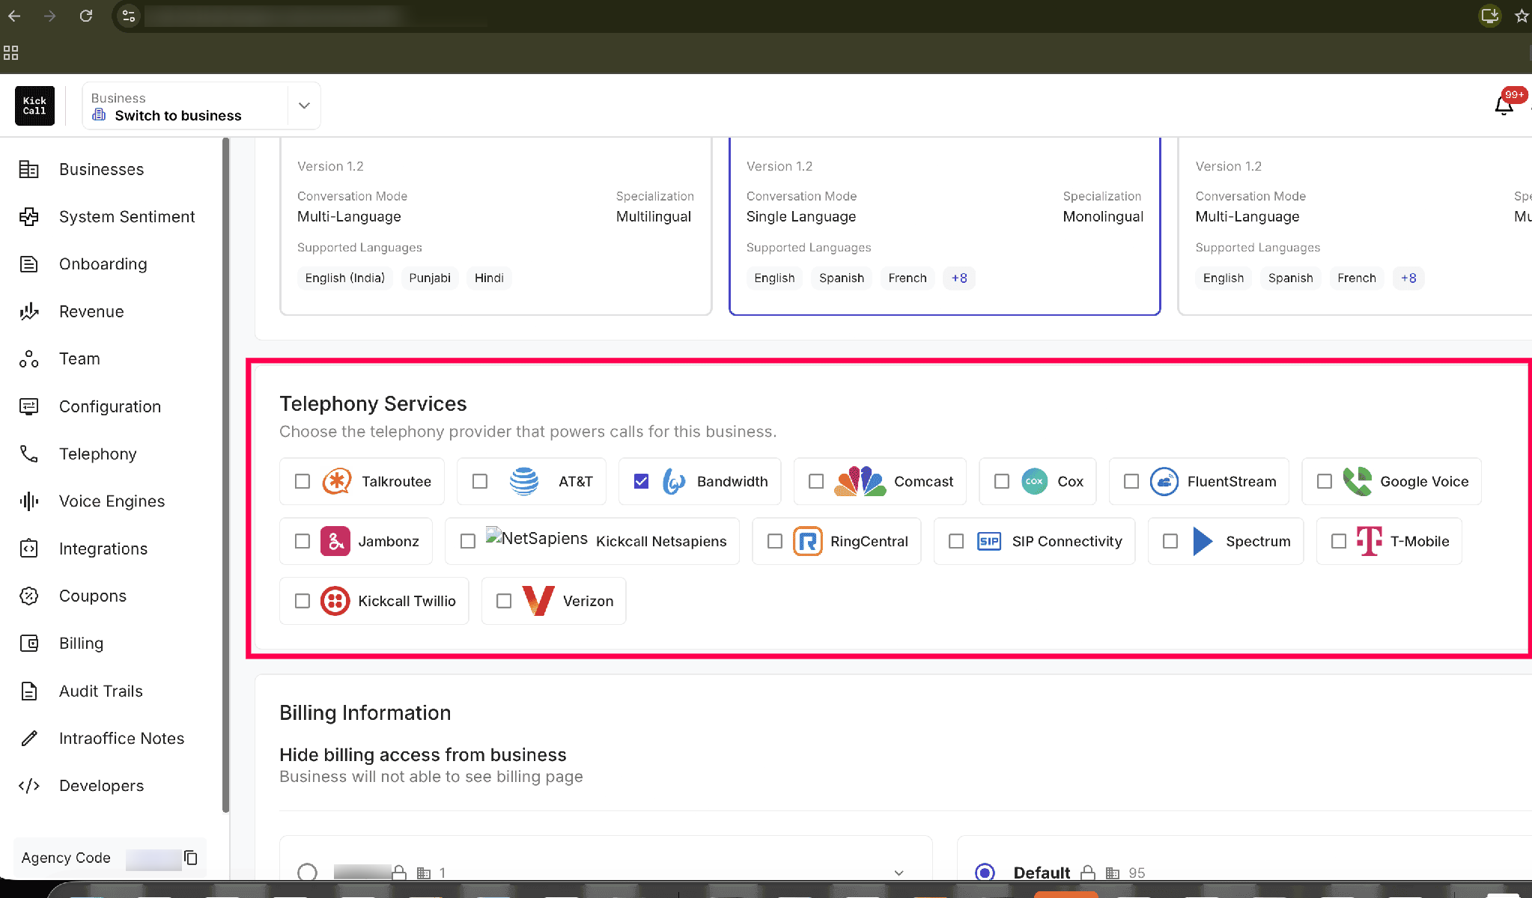The height and width of the screenshot is (898, 1532).
Task: Click the Businesses sidebar icon
Action: [x=28, y=169]
